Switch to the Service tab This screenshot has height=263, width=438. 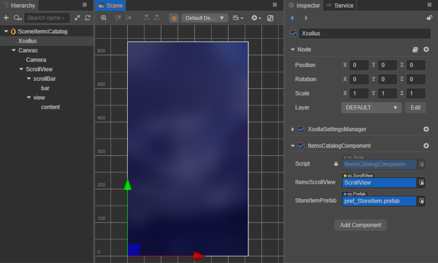click(340, 5)
